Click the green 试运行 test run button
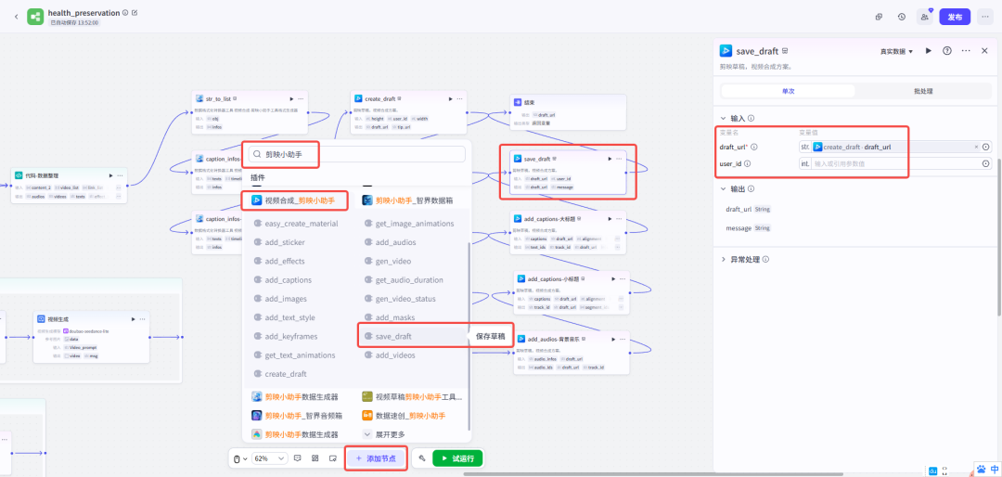Viewport: 1002px width, 477px height. 457,458
